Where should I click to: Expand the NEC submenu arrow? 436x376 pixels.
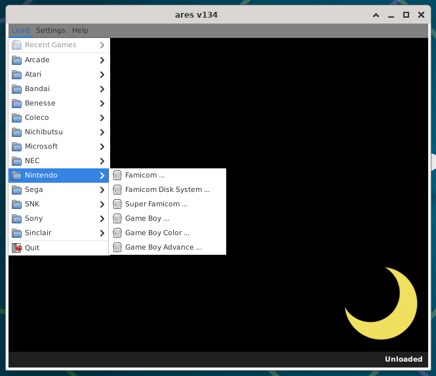(x=102, y=161)
